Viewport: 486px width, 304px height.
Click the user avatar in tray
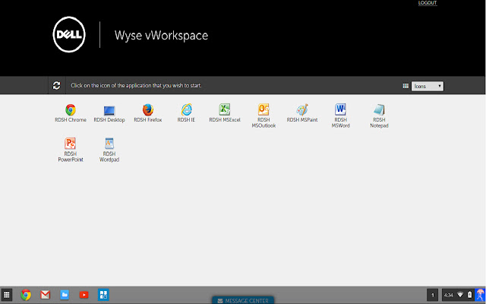point(480,295)
